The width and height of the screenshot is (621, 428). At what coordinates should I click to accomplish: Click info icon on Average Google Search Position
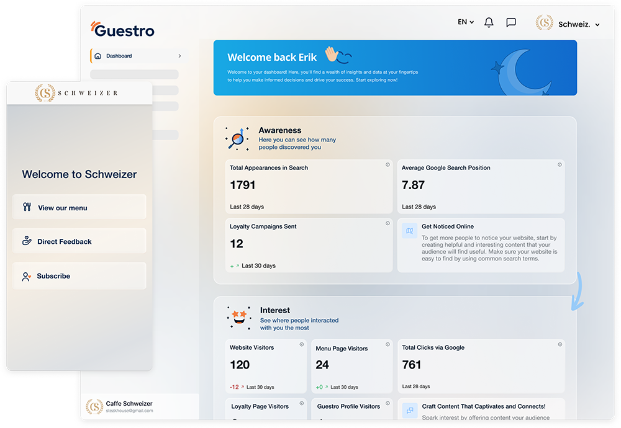pos(560,165)
